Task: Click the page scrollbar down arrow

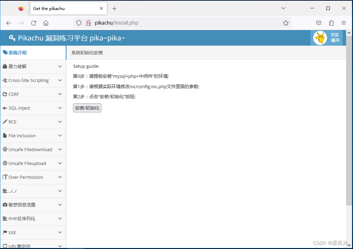Action: pyautogui.click(x=349, y=245)
